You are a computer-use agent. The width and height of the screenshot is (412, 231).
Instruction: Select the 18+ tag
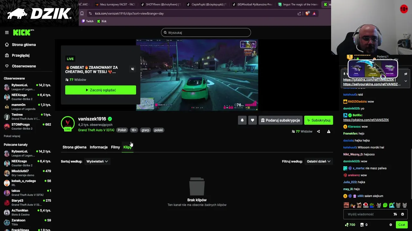click(134, 130)
